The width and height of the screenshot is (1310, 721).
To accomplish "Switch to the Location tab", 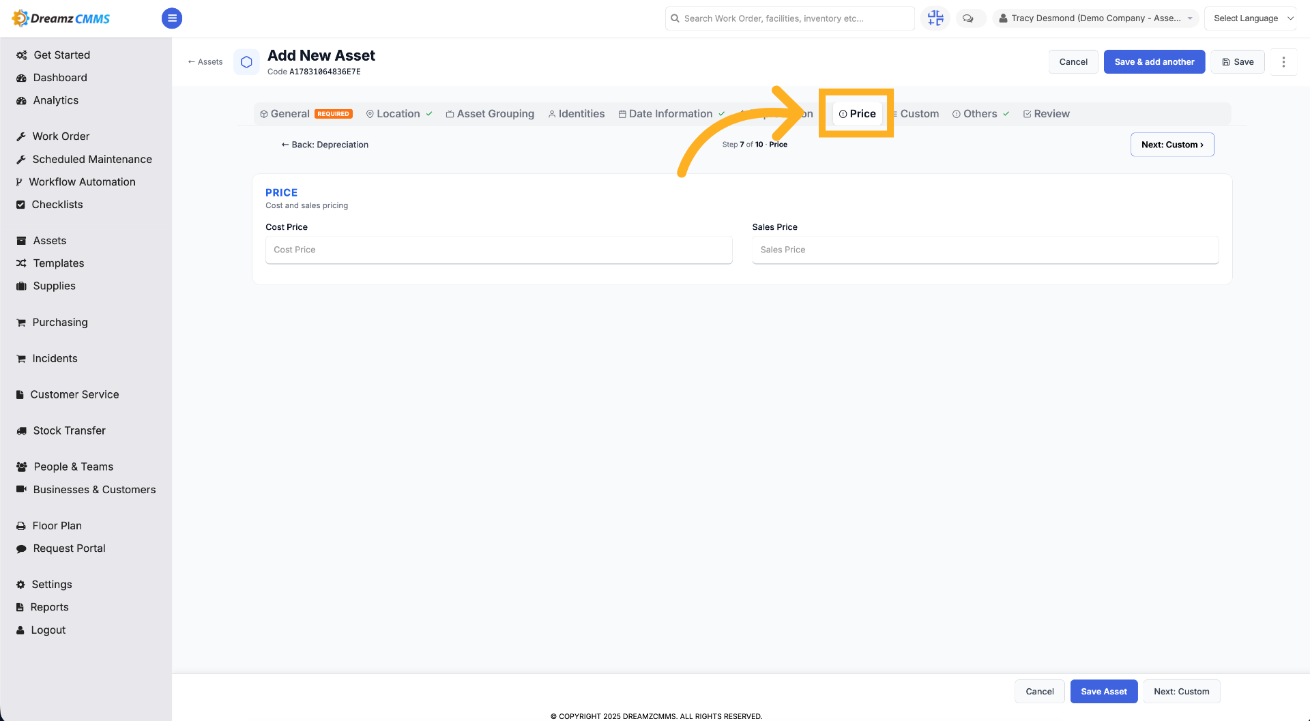I will (x=399, y=114).
